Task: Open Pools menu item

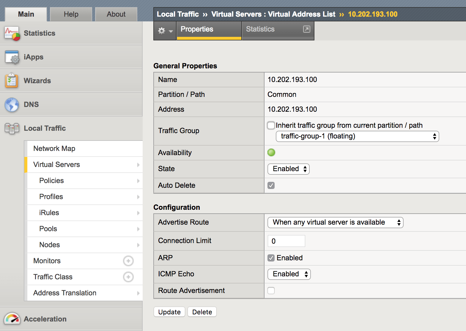Action: click(85, 229)
